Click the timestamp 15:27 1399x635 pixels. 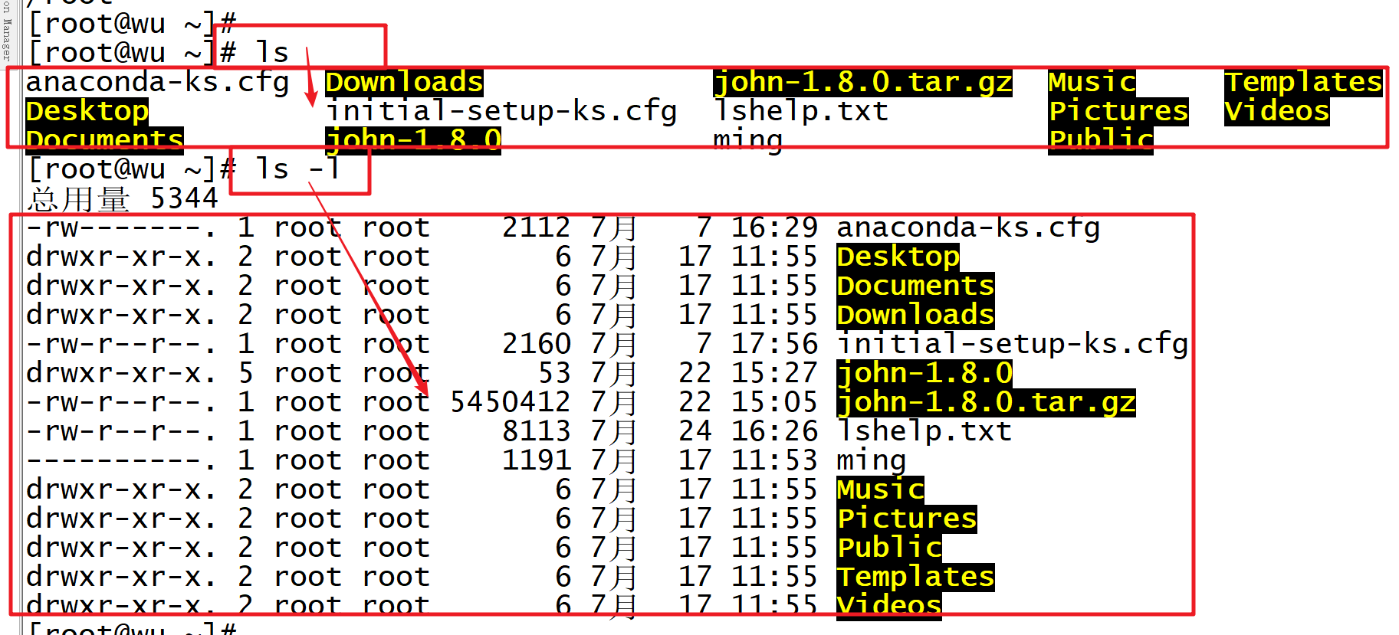point(774,373)
